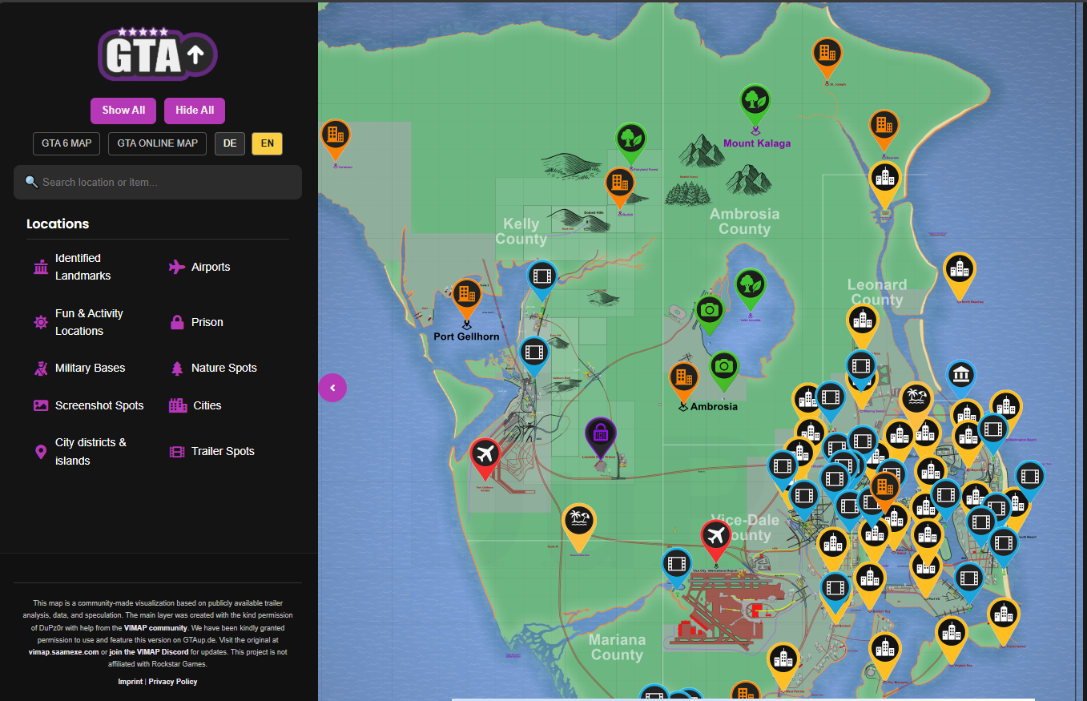Toggle Trailer Spots category

(x=211, y=451)
